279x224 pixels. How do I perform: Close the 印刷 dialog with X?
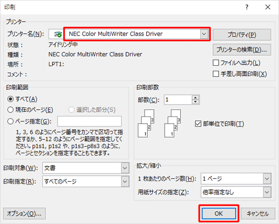[x=268, y=7]
